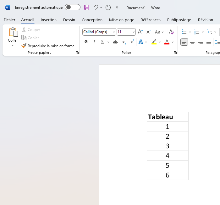Go to the Conception tab
The width and height of the screenshot is (220, 205).
92,20
